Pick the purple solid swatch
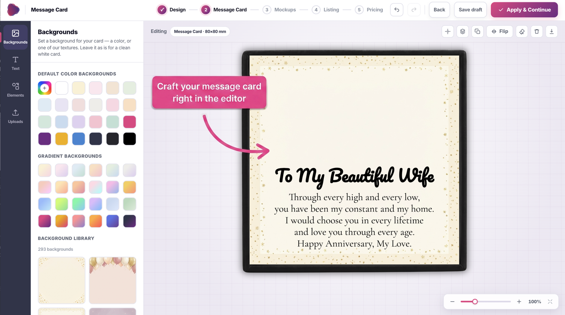The width and height of the screenshot is (565, 315). click(44, 139)
